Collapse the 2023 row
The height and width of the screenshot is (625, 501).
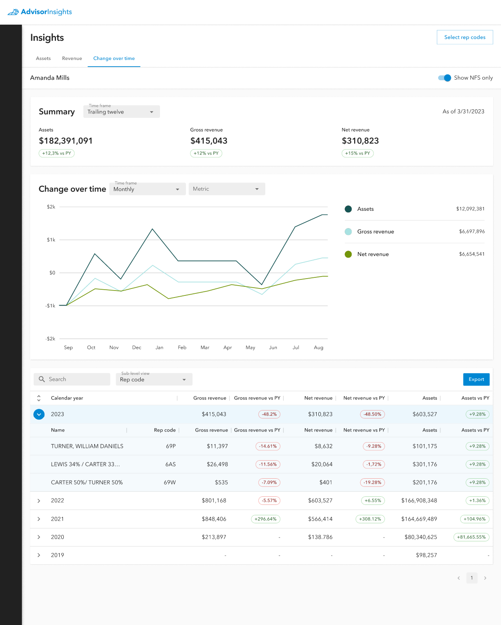coord(39,414)
